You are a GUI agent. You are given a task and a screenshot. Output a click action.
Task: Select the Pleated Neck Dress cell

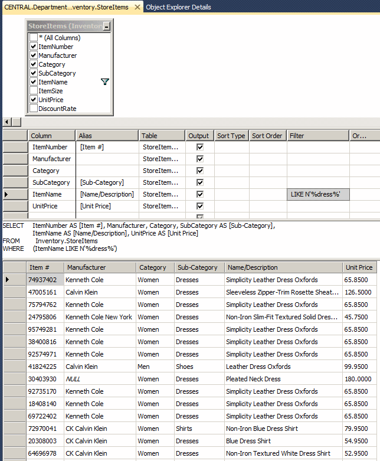283,379
